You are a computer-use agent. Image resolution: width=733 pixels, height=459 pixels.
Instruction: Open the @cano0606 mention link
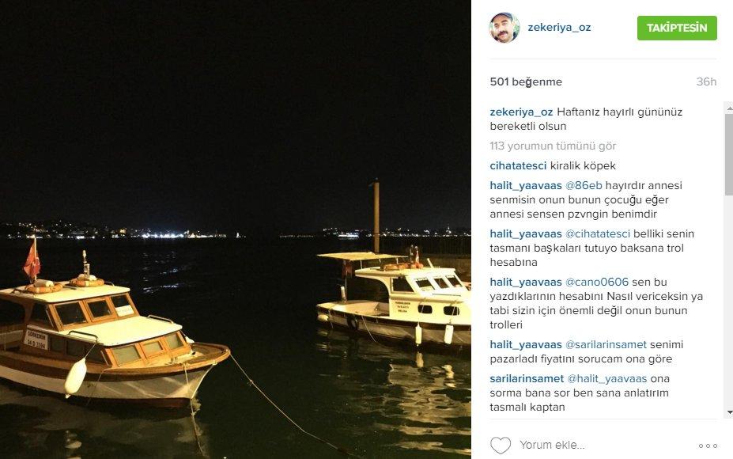pyautogui.click(x=597, y=283)
